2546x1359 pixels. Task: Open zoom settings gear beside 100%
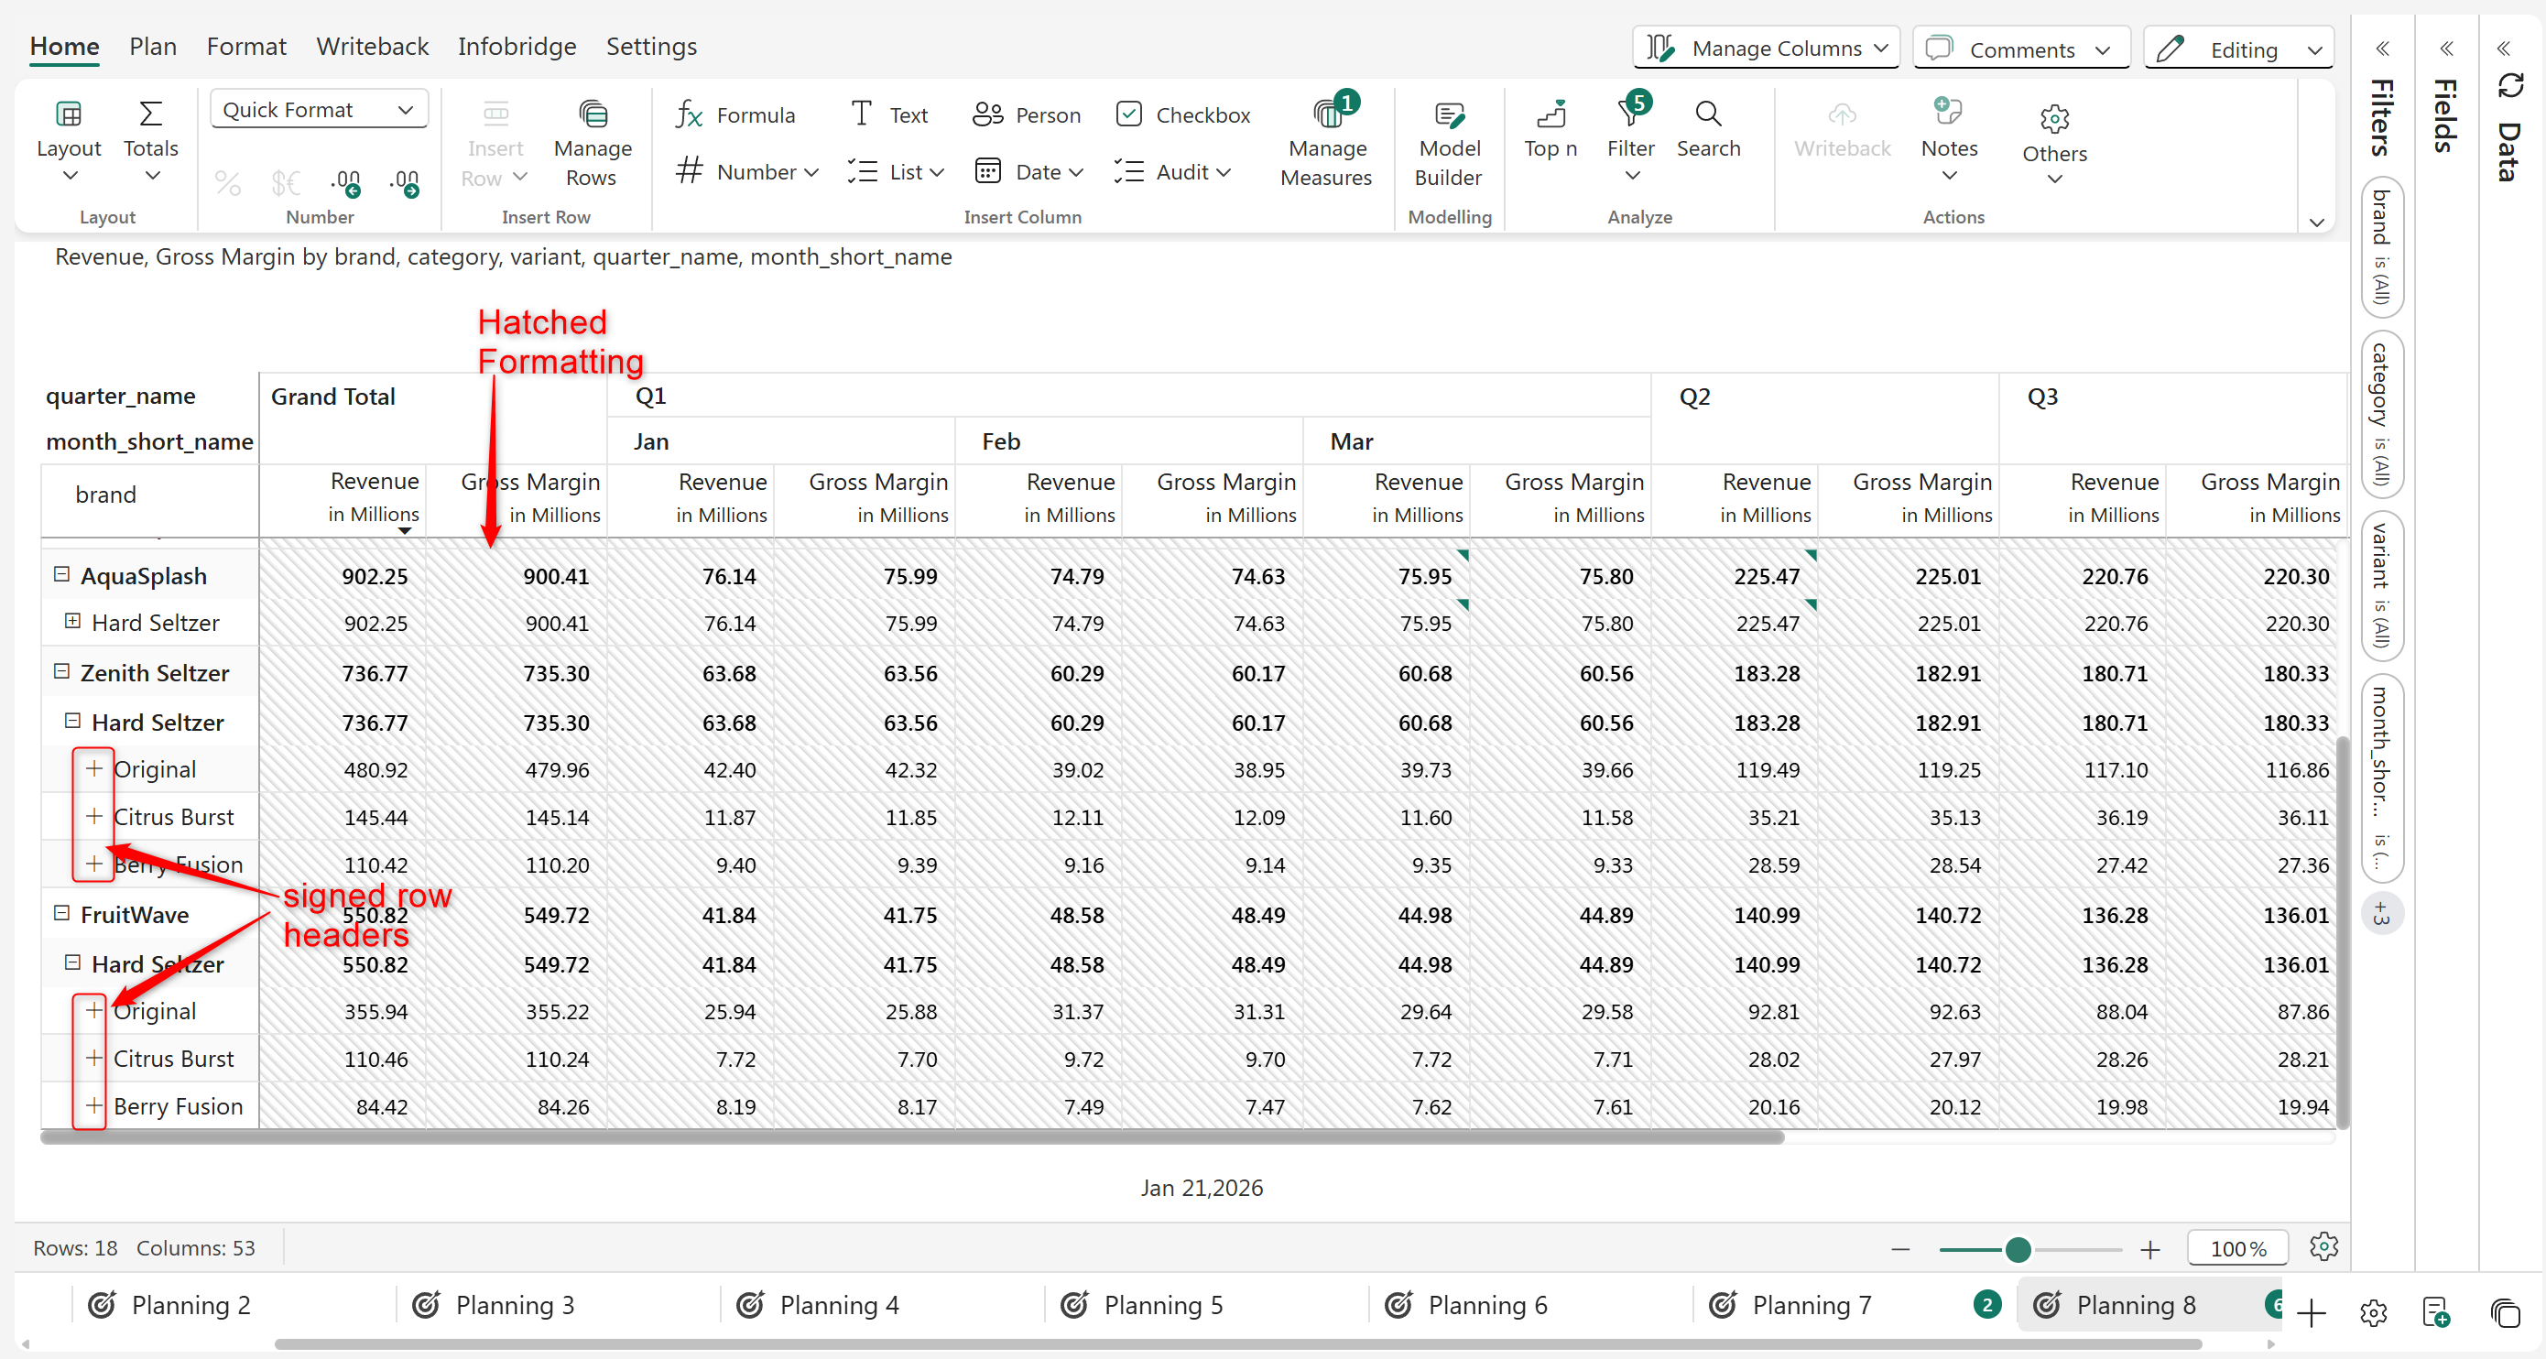(2323, 1246)
